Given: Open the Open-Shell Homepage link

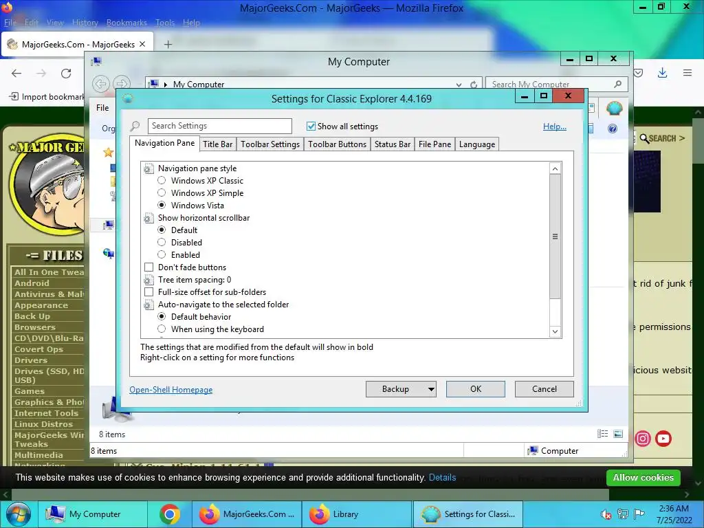Looking at the screenshot, I should [171, 390].
